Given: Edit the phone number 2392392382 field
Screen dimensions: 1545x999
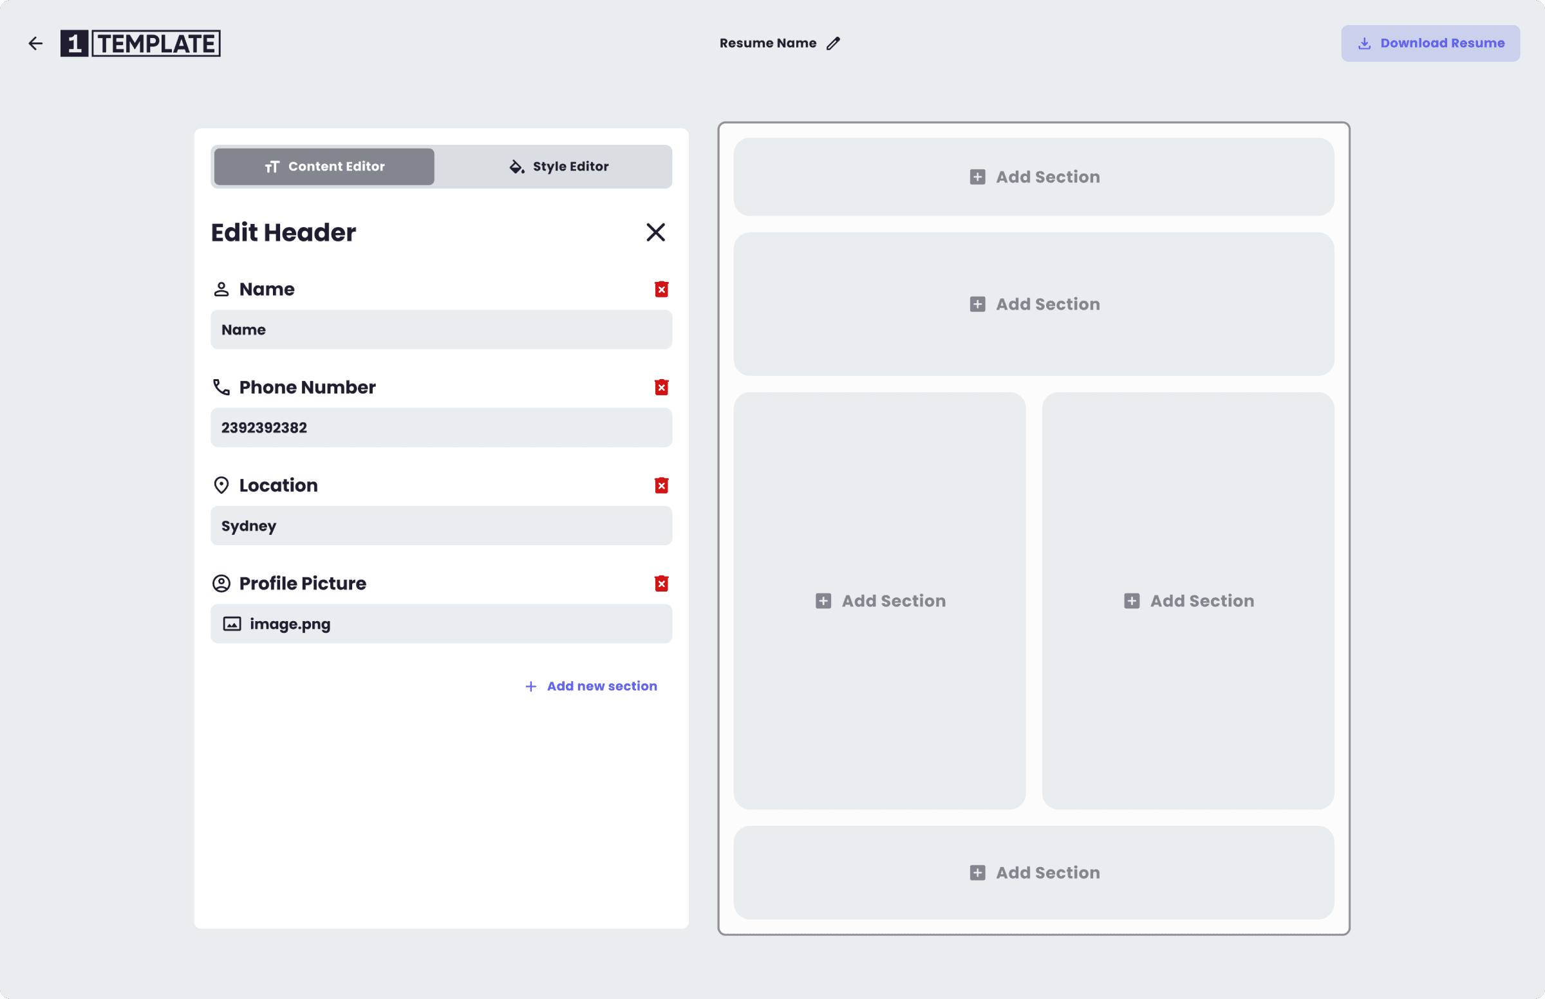Looking at the screenshot, I should pyautogui.click(x=441, y=427).
